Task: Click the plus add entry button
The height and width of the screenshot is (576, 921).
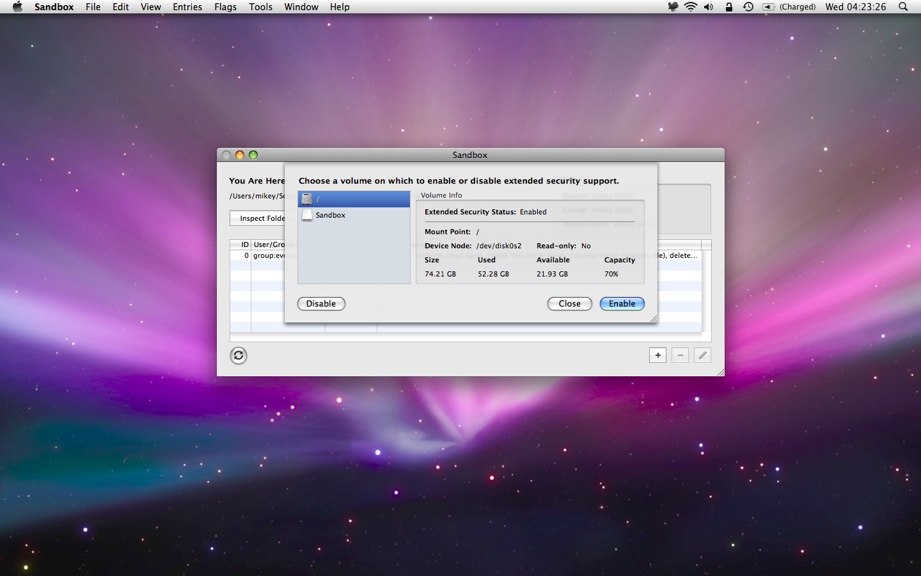Action: point(657,355)
